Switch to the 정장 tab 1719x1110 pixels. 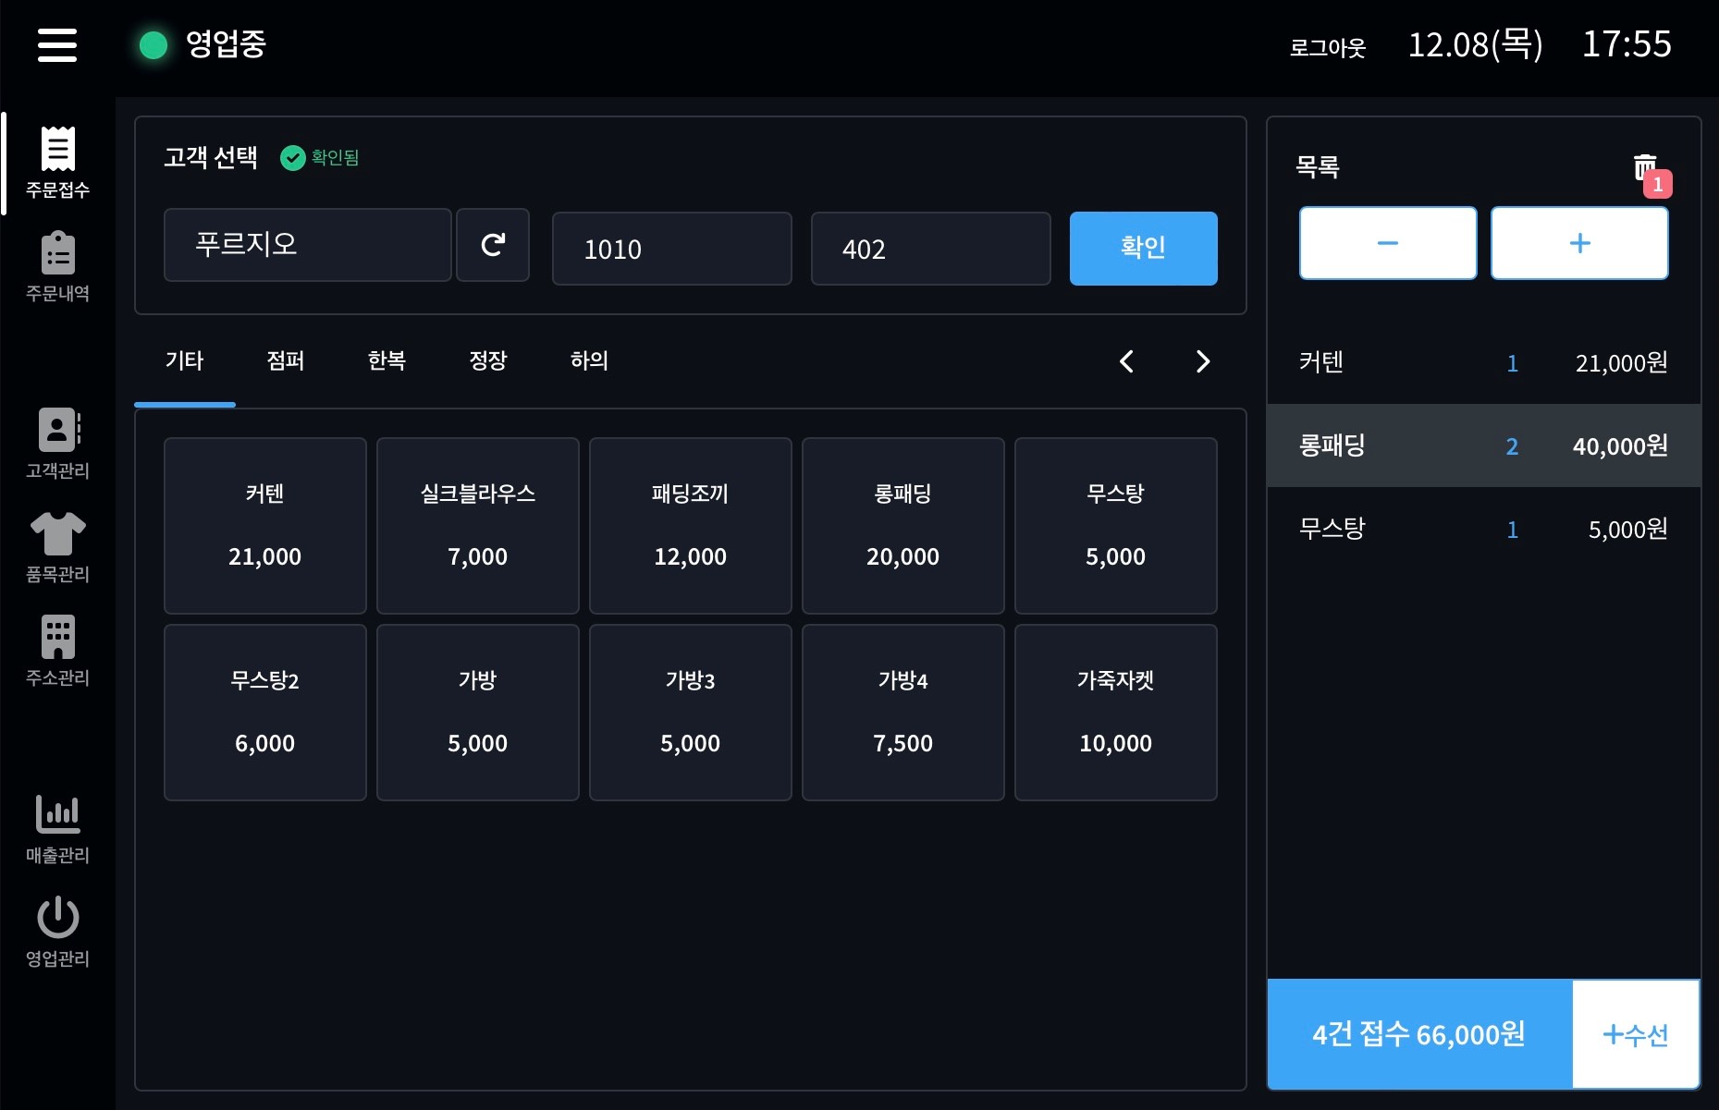[488, 361]
